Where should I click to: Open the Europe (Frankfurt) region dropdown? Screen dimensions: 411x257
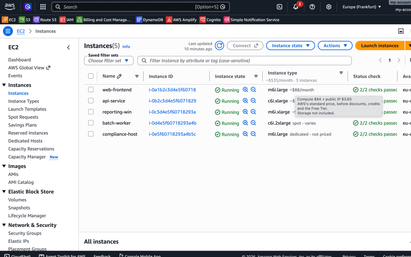tap(362, 7)
